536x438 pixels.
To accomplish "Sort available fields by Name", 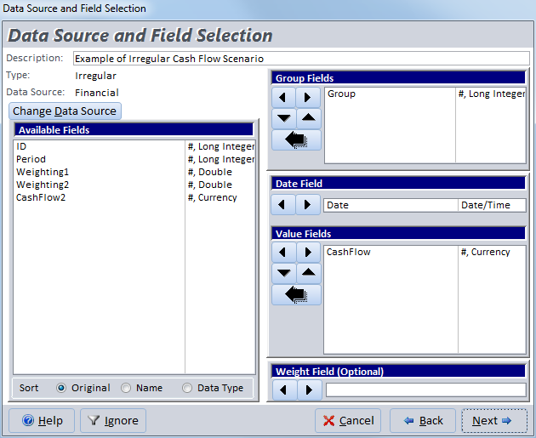I will click(126, 388).
